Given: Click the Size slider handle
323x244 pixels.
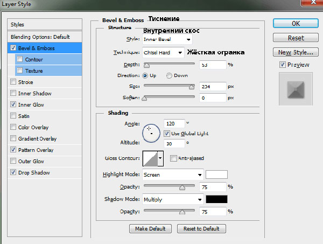Looking at the screenshot, I should coord(192,87).
